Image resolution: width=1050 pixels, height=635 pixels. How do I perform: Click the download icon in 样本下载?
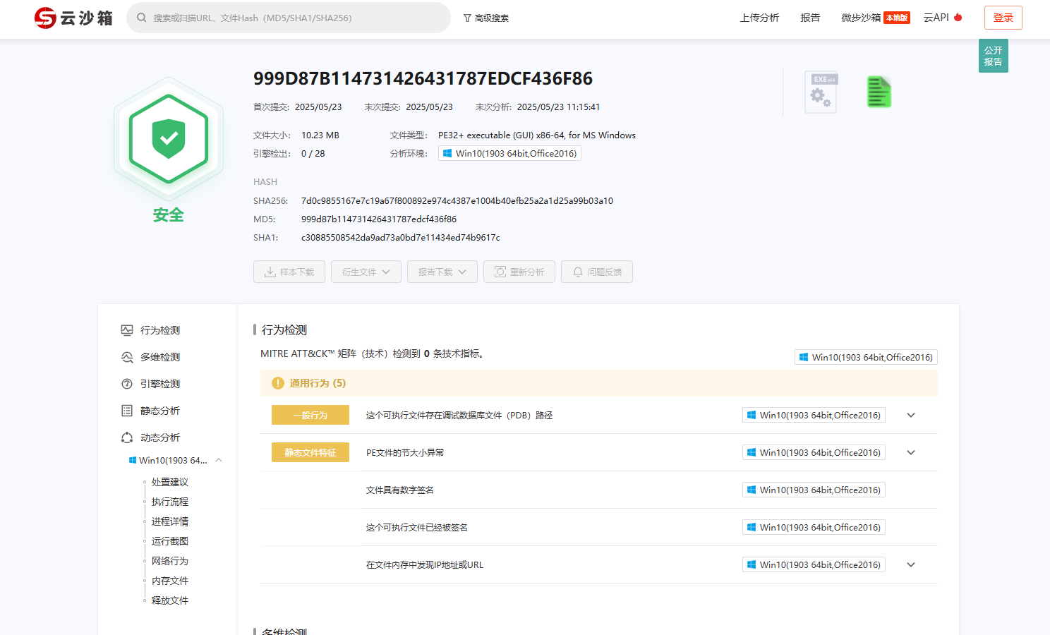[270, 272]
